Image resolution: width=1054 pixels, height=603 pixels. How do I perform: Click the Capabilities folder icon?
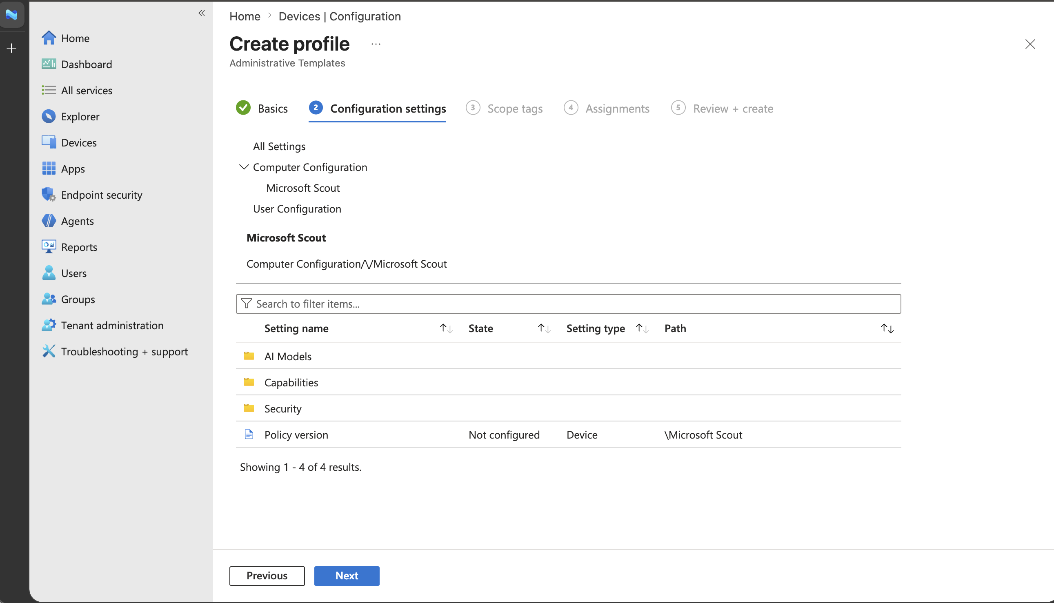coord(249,382)
